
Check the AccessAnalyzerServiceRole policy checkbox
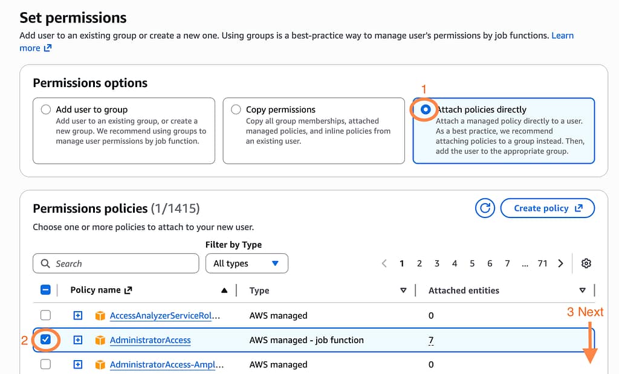(45, 315)
